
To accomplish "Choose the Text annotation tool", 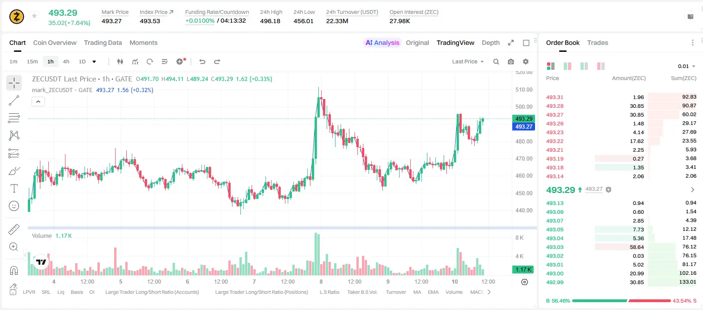I will [x=14, y=188].
